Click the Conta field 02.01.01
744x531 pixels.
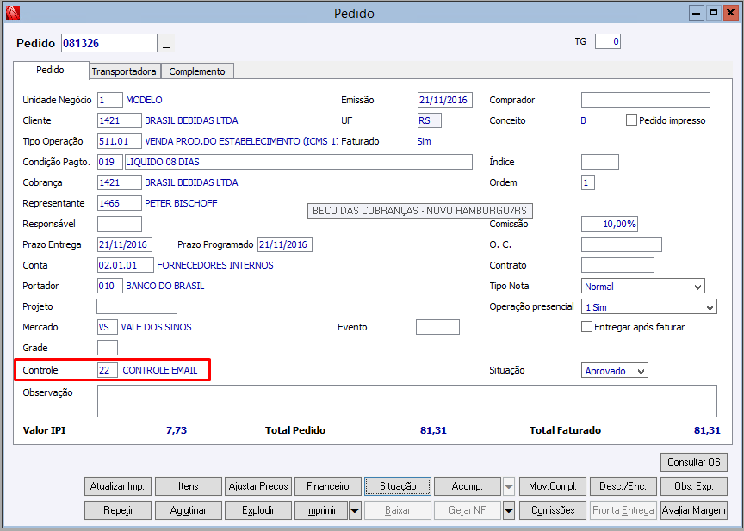pyautogui.click(x=125, y=265)
